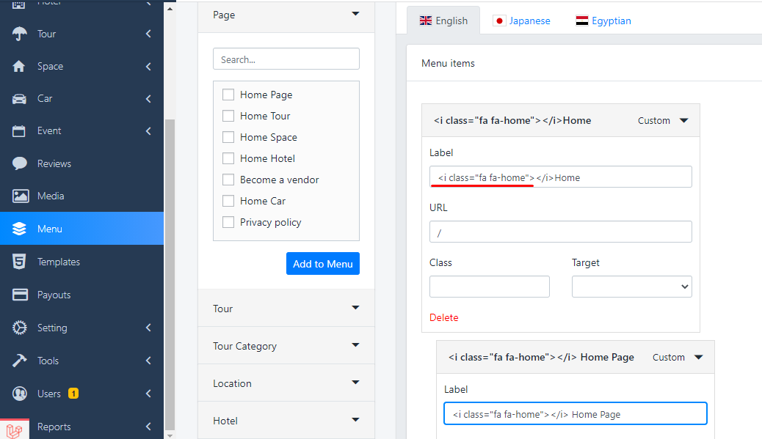762x439 pixels.
Task: Click the HTML5 Templates icon
Action: click(20, 262)
